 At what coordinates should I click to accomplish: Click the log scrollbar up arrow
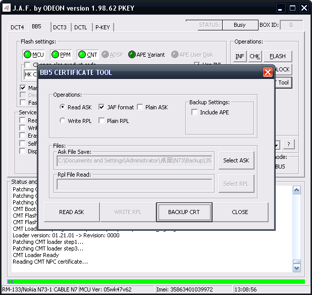click(296, 190)
